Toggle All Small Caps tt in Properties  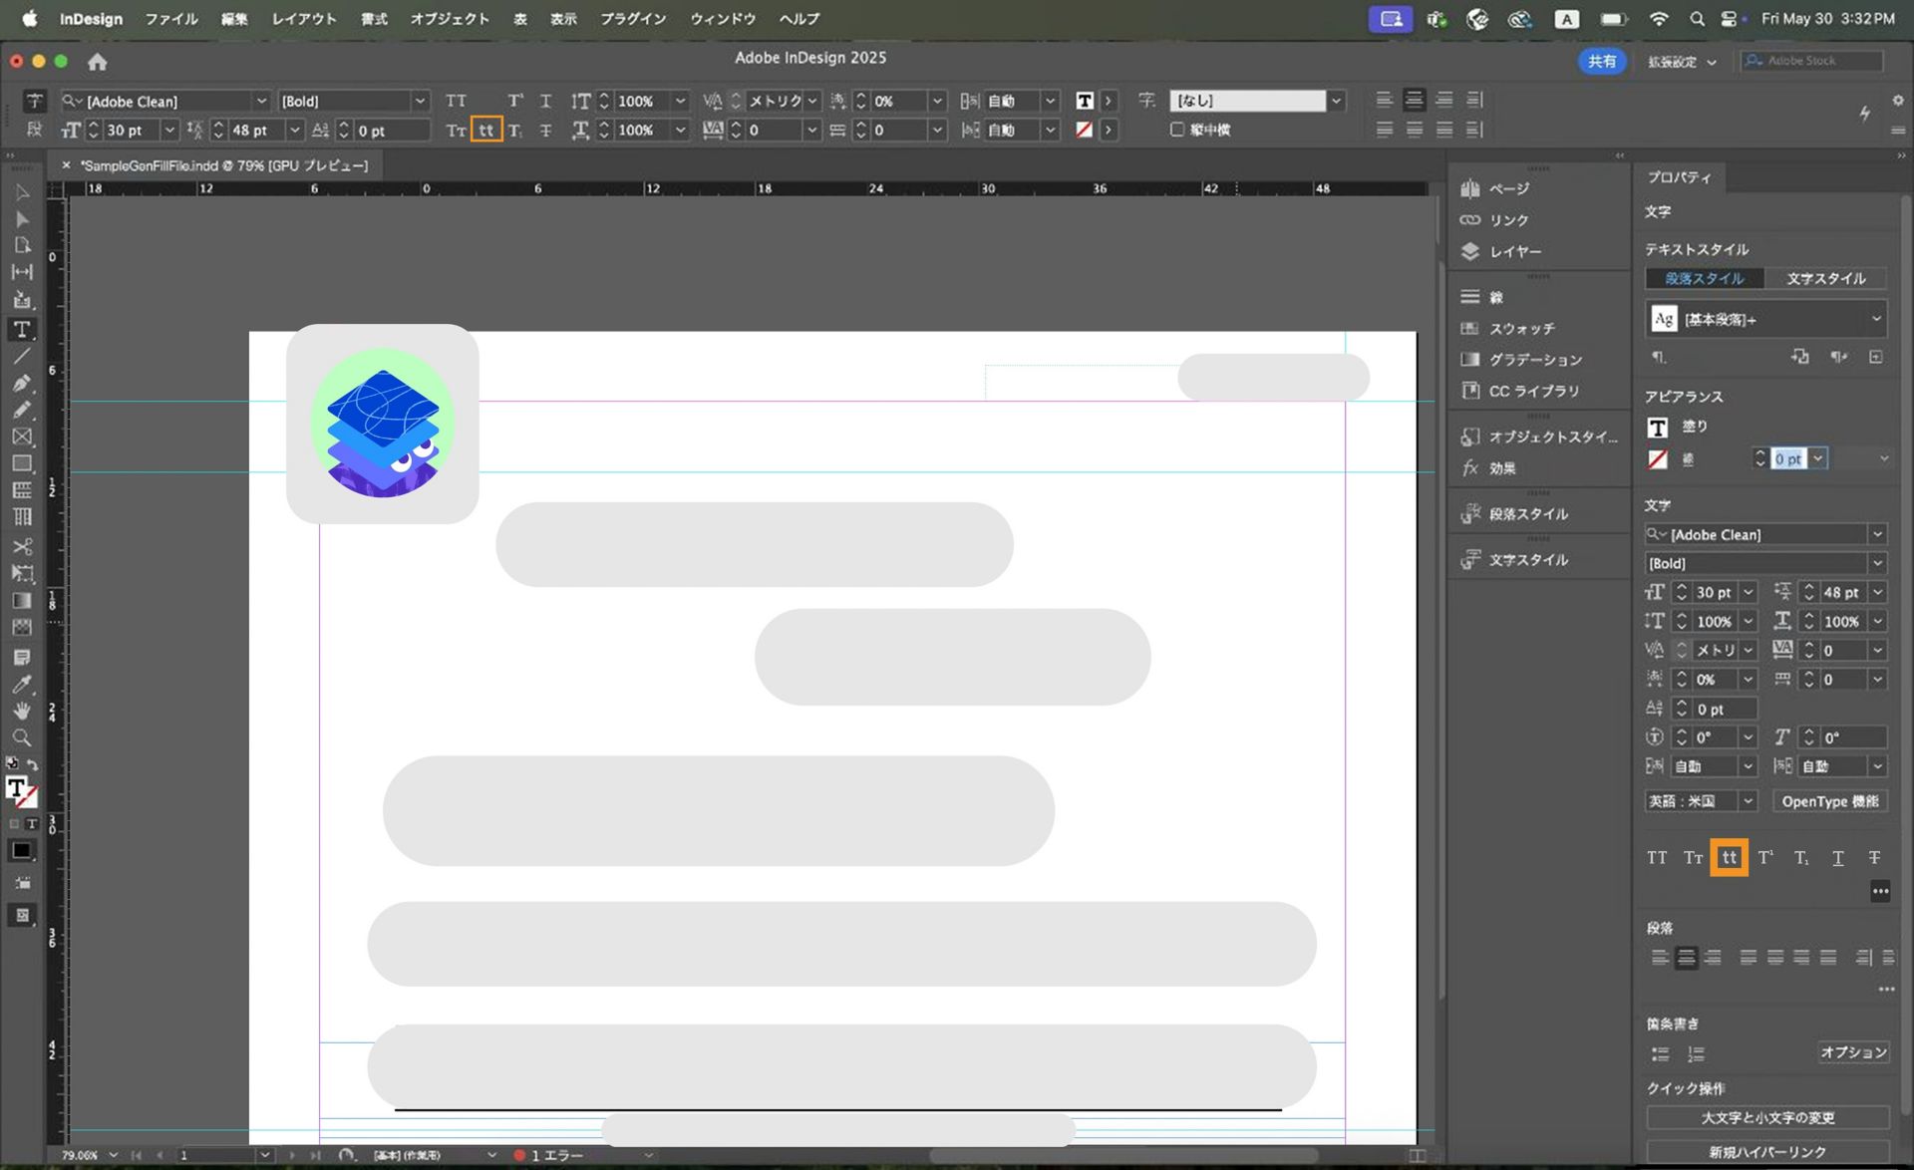click(x=1729, y=857)
